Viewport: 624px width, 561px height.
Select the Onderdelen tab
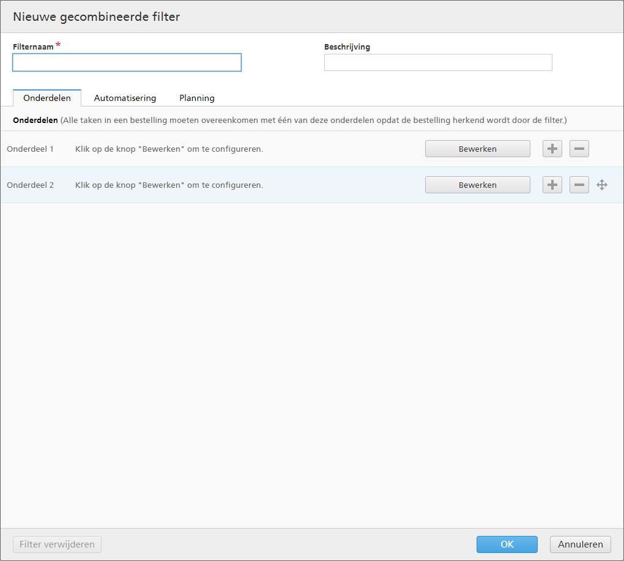(x=47, y=98)
